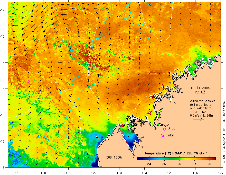
Task: Click latitude axis label '-14'
Action: point(3,63)
